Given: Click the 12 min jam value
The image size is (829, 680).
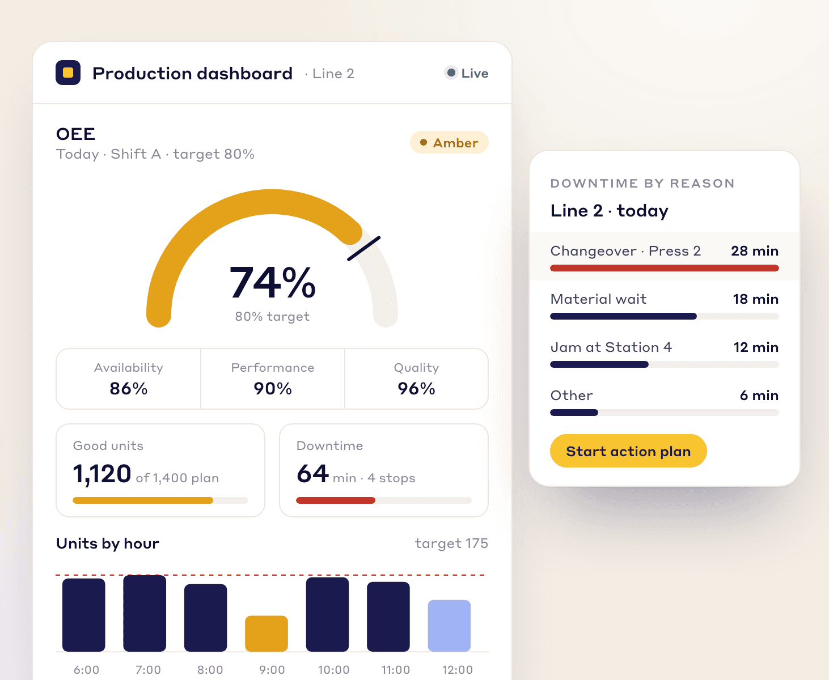Looking at the screenshot, I should [756, 347].
